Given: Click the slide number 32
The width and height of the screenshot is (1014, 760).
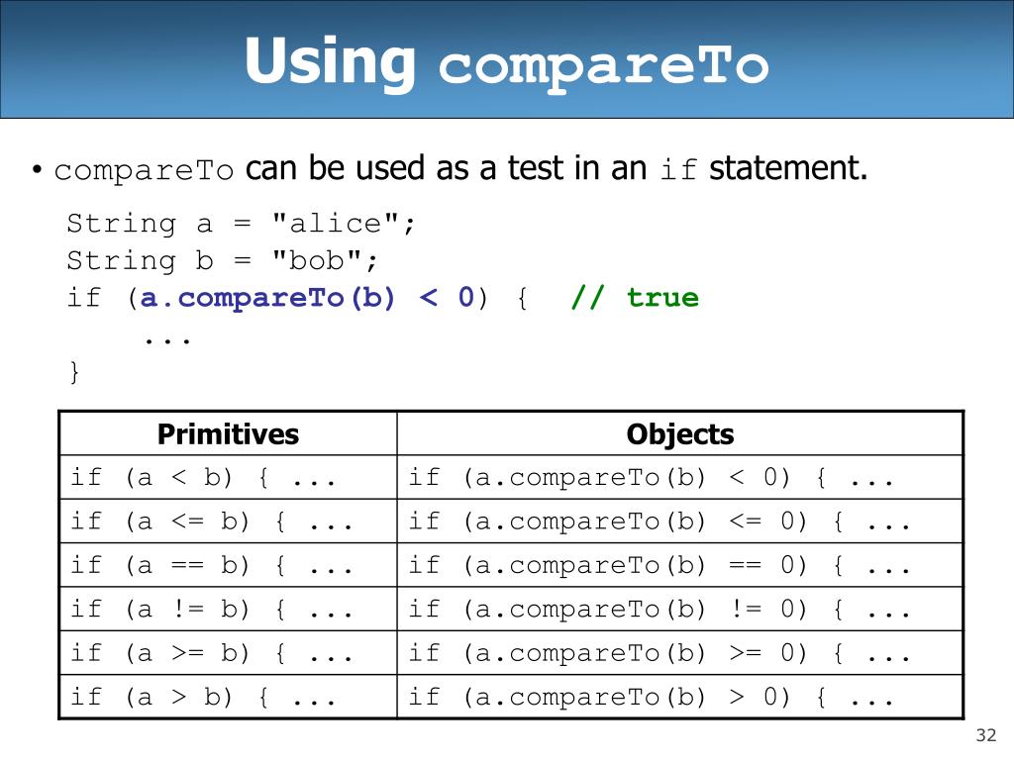Looking at the screenshot, I should coord(986,735).
